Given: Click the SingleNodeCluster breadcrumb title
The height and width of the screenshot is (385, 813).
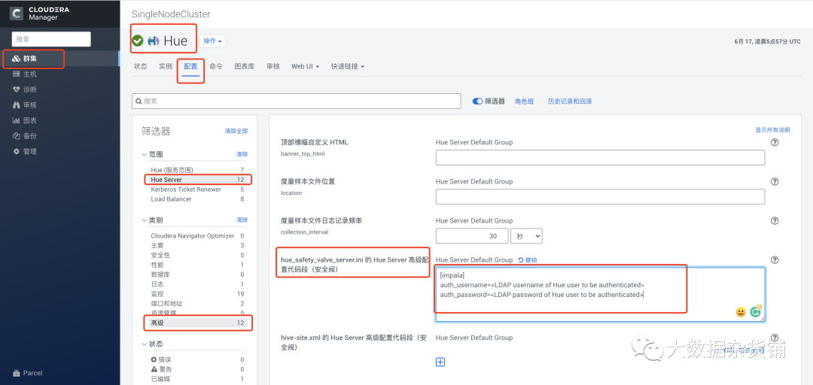Looking at the screenshot, I should [171, 14].
